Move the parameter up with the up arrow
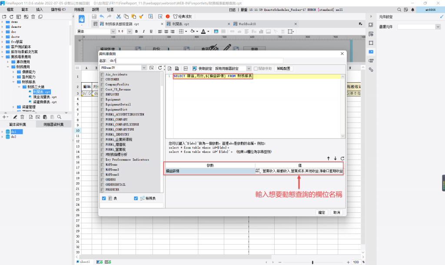This screenshot has height=265, width=445. click(x=329, y=158)
